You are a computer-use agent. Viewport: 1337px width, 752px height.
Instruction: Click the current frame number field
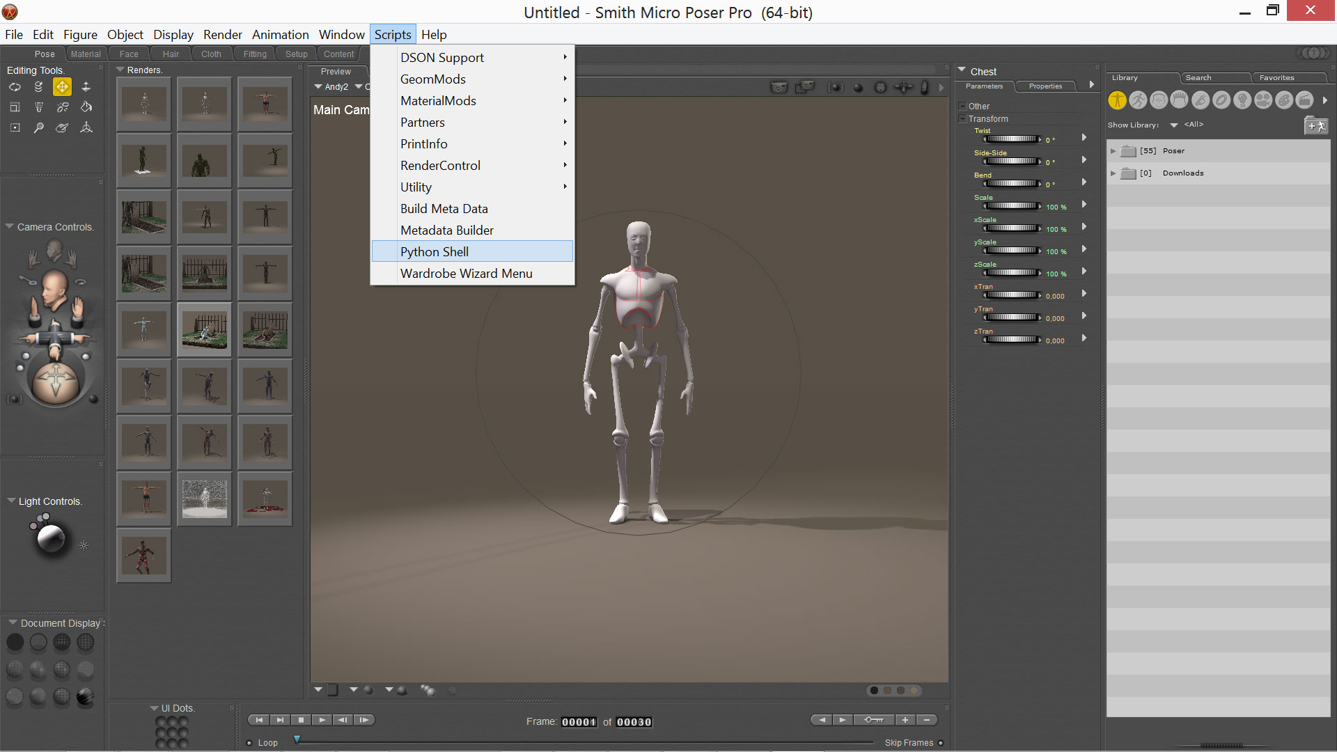[x=579, y=722]
